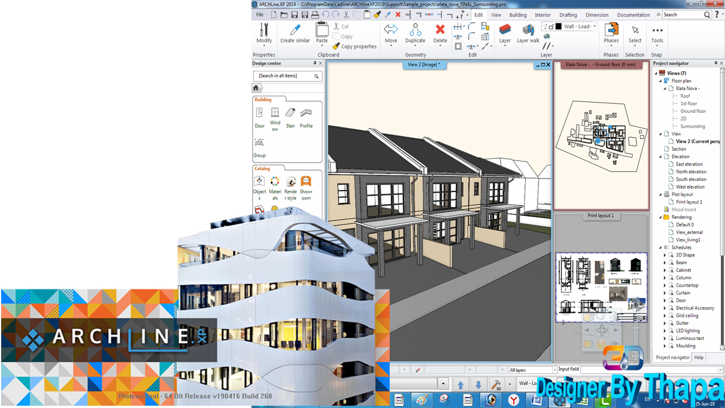725x408 pixels.
Task: Switch to the Interior ribbon tab
Action: tap(543, 15)
